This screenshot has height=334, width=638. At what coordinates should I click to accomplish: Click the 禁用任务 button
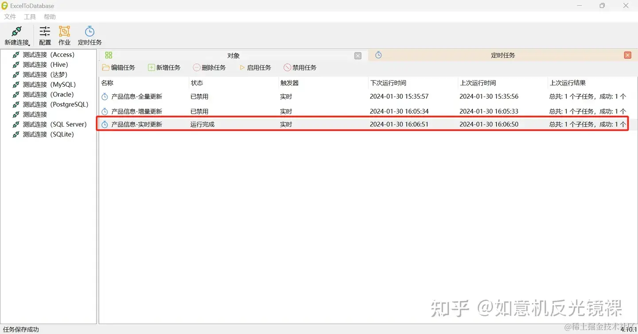(300, 68)
